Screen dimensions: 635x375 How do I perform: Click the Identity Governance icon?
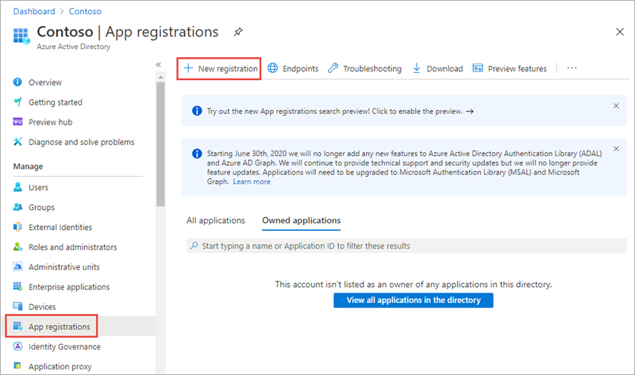coord(17,346)
